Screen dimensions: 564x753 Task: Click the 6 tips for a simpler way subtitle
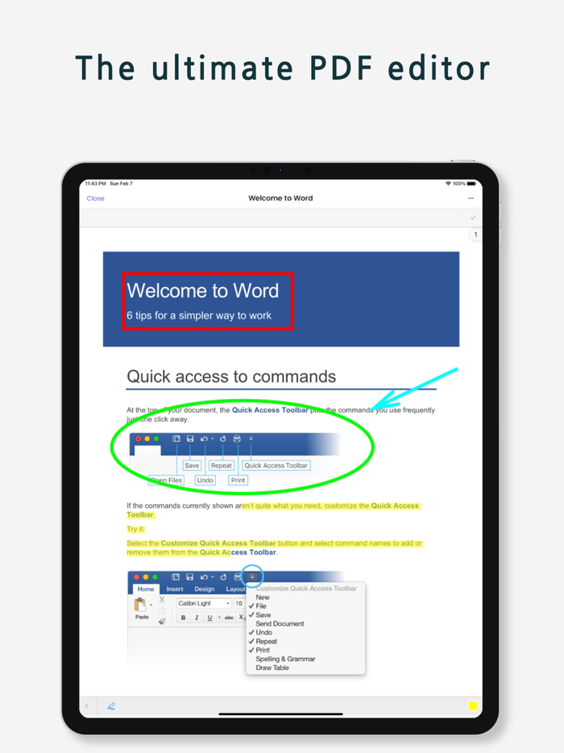tap(199, 315)
